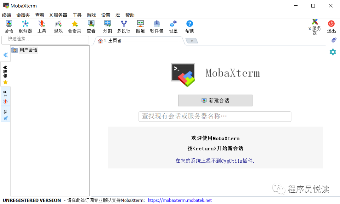This screenshot has width=340, height=204.
Task: Click the 欢迎使用MobaXterm welcome text
Action: 215,138
